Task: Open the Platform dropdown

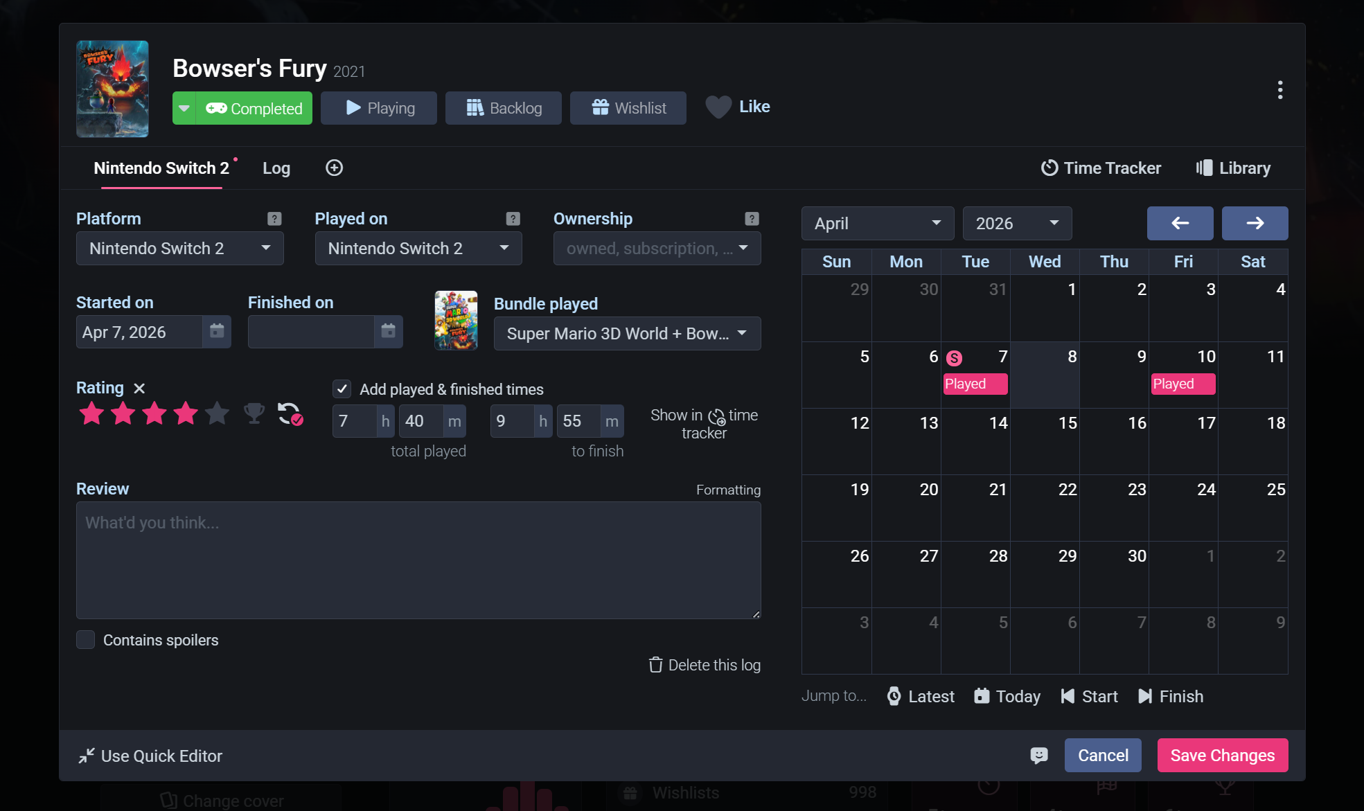Action: [x=180, y=249]
